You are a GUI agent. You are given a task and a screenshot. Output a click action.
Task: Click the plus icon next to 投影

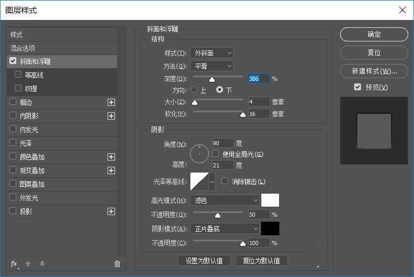(x=111, y=211)
